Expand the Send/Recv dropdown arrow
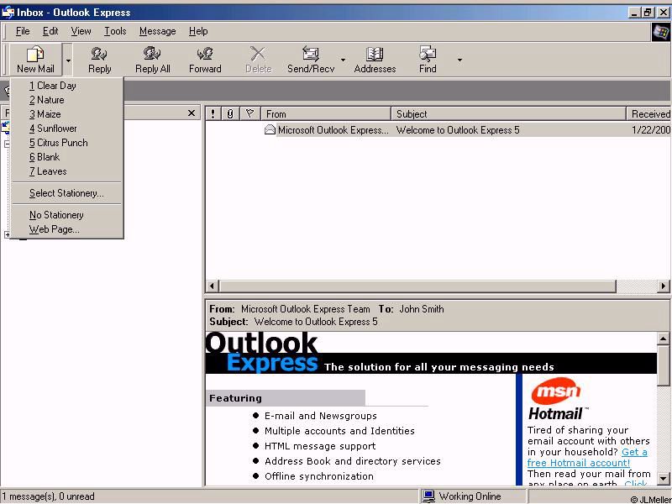 [343, 60]
